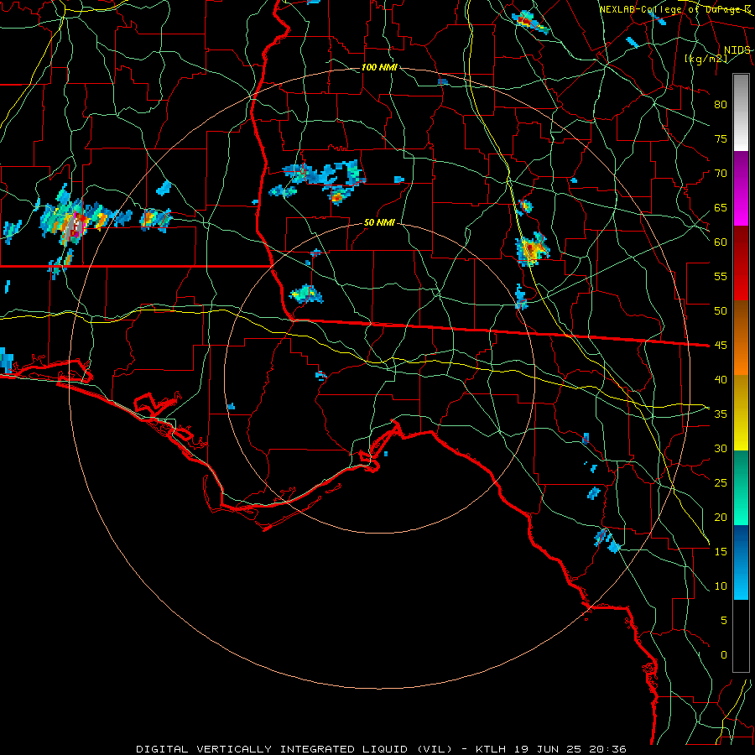Click the 35 value on the VIL scale
Viewport: 755px width, 755px height.
tap(721, 414)
